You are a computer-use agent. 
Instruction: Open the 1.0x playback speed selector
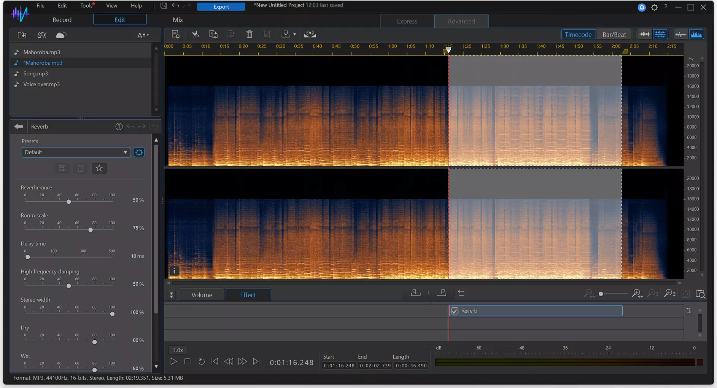178,350
